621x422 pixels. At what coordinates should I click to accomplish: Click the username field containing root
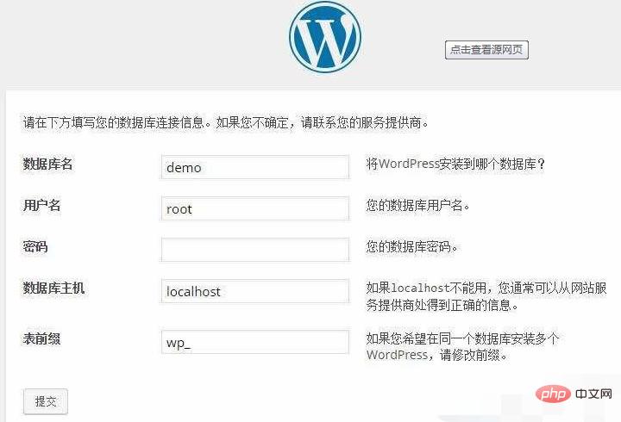(x=255, y=208)
